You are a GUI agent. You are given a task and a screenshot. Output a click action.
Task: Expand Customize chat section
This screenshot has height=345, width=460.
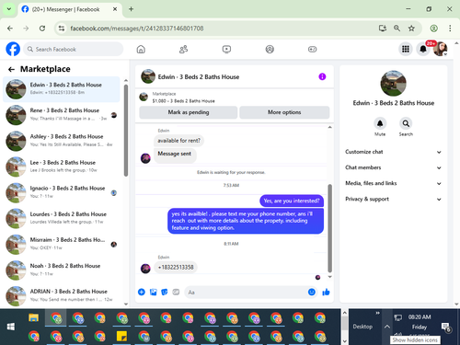[x=393, y=152]
